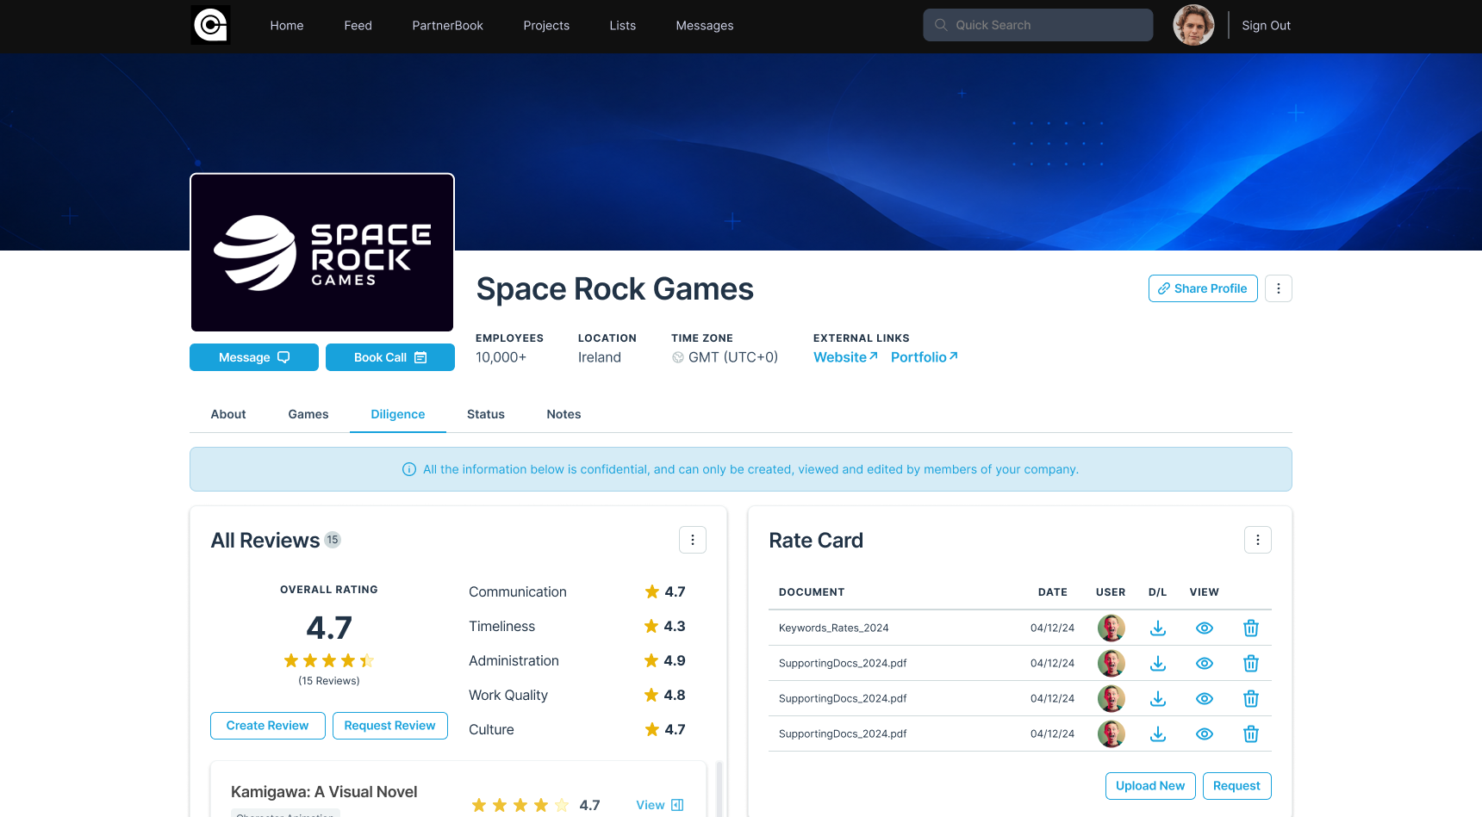Send a Message to Space Rock Games
Image resolution: width=1482 pixels, height=817 pixels.
coord(254,357)
